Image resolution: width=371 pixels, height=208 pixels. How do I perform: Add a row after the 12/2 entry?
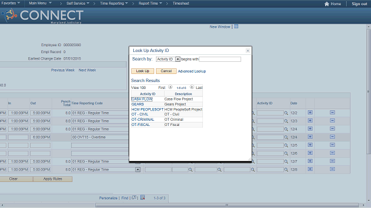point(310,113)
